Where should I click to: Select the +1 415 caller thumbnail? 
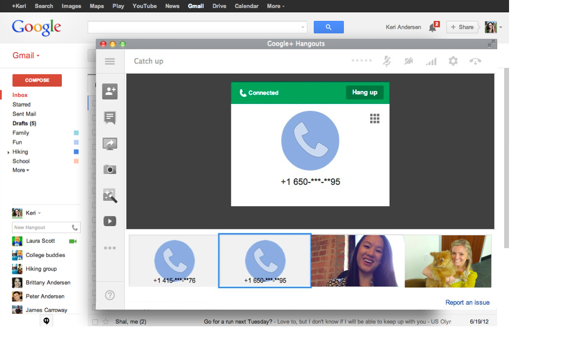pos(174,261)
